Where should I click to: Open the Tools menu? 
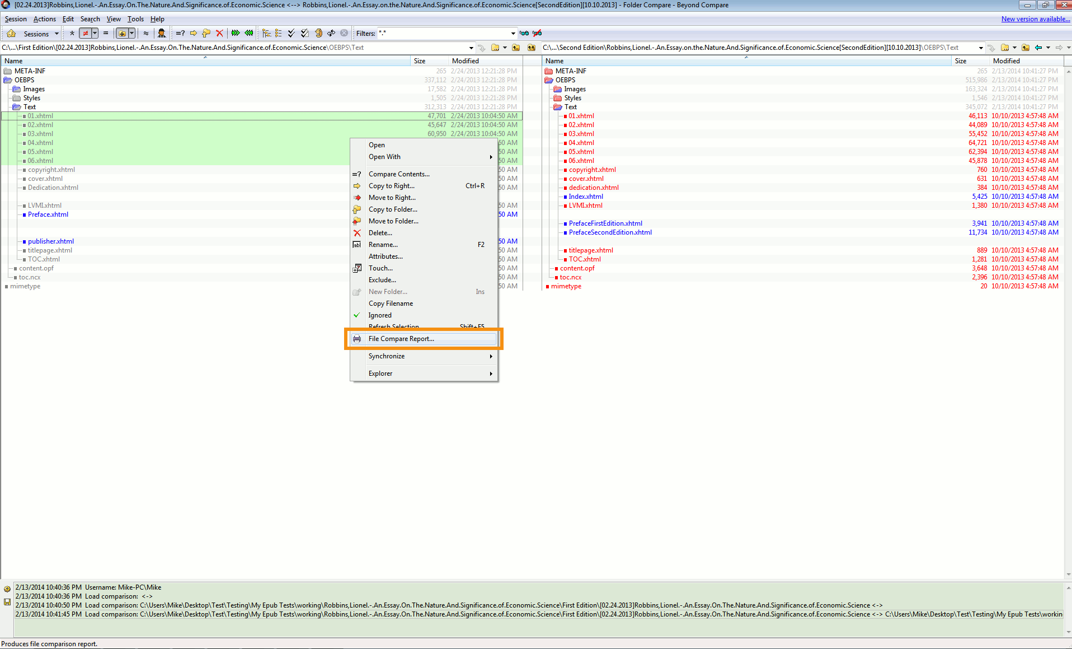(x=135, y=19)
